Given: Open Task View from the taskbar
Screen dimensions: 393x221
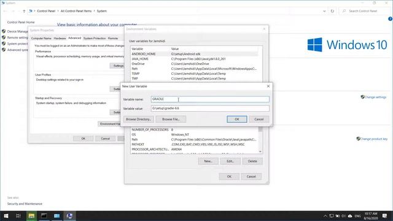Looking at the screenshot, I should 18,215.
